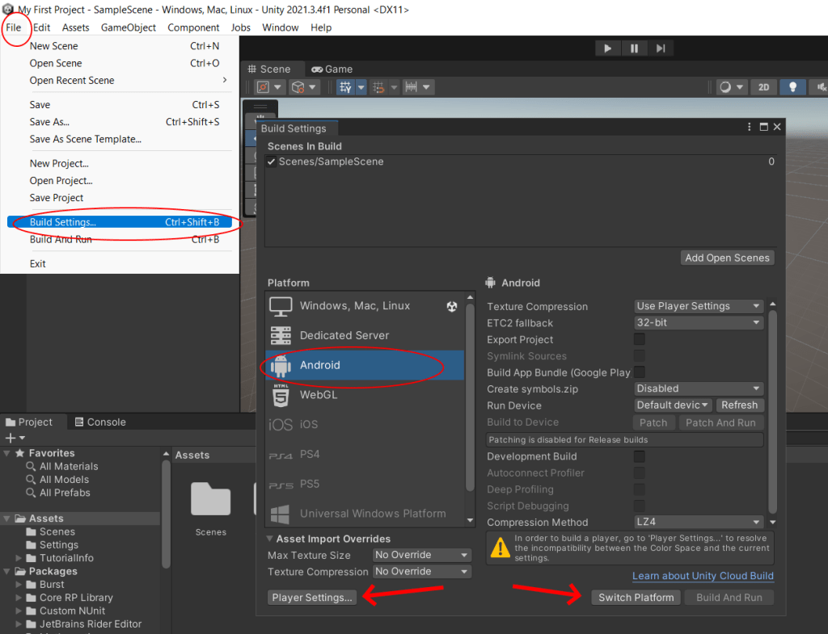Switch to the Console tab

pyautogui.click(x=100, y=422)
